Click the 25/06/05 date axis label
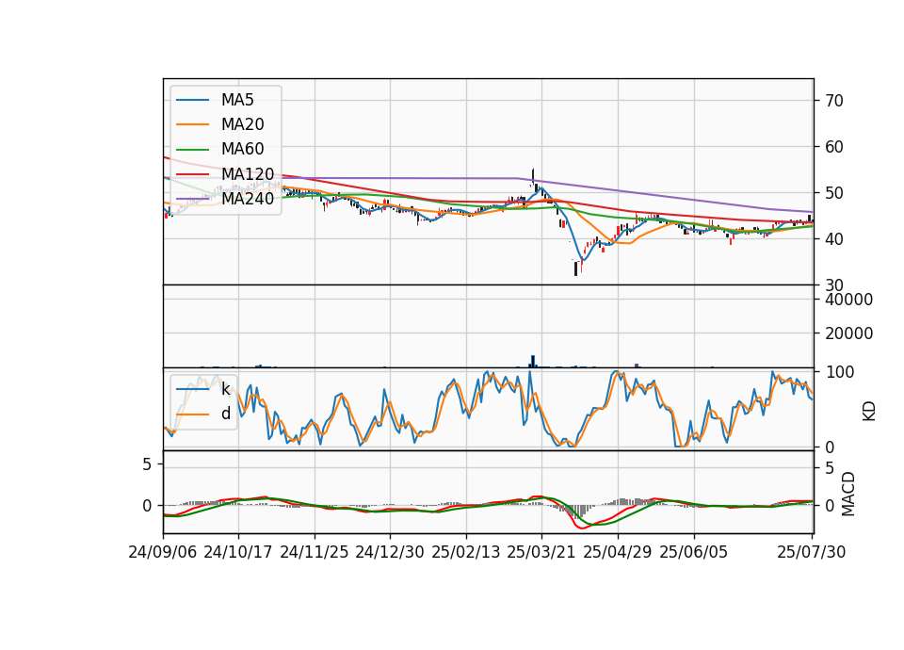This screenshot has width=904, height=650. 694,552
